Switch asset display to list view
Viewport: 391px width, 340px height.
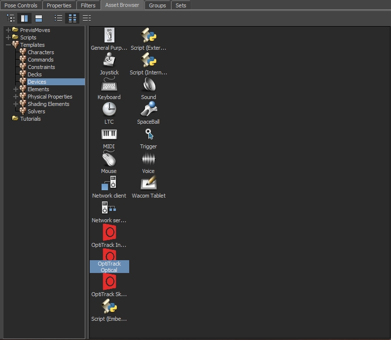point(59,18)
